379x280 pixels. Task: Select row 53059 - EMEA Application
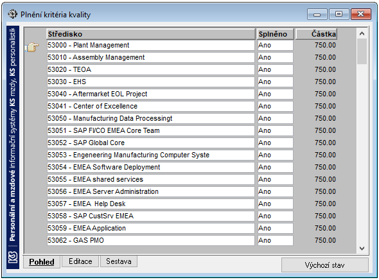point(151,228)
